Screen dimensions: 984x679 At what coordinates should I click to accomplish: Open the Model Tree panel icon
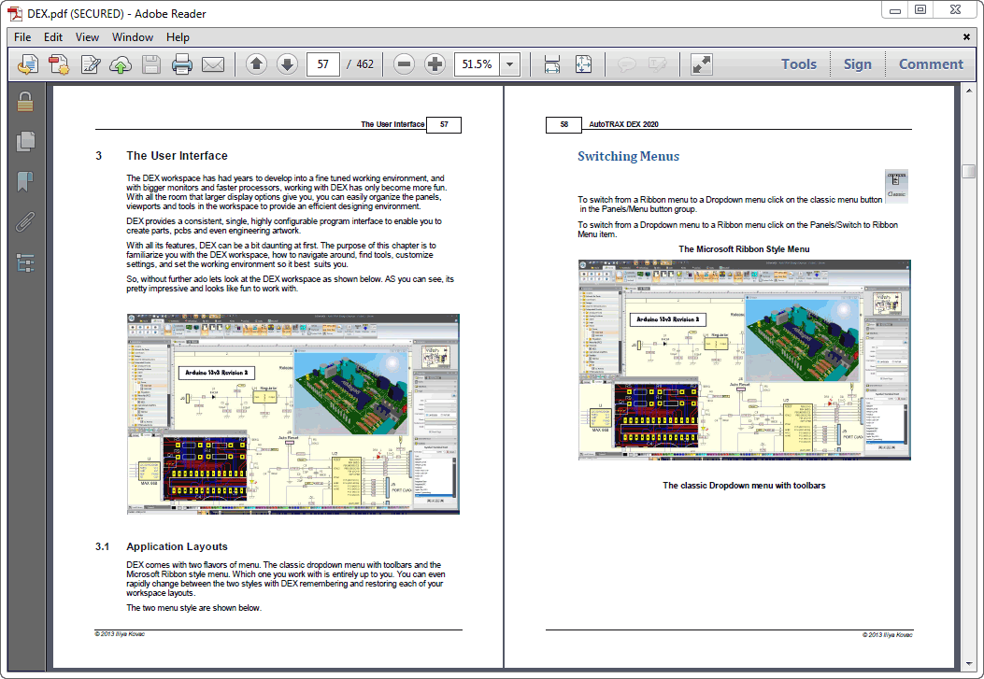point(25,262)
